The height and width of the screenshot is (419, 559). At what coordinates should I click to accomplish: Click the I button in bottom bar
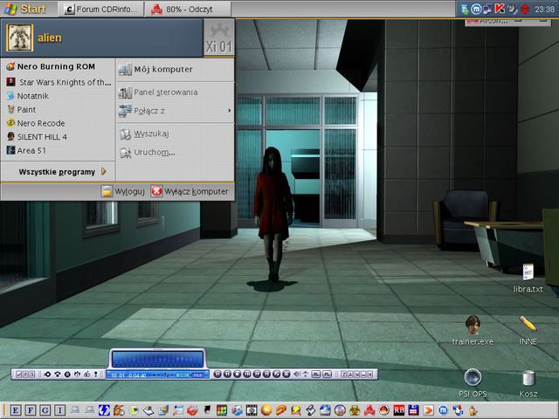pyautogui.click(x=60, y=410)
